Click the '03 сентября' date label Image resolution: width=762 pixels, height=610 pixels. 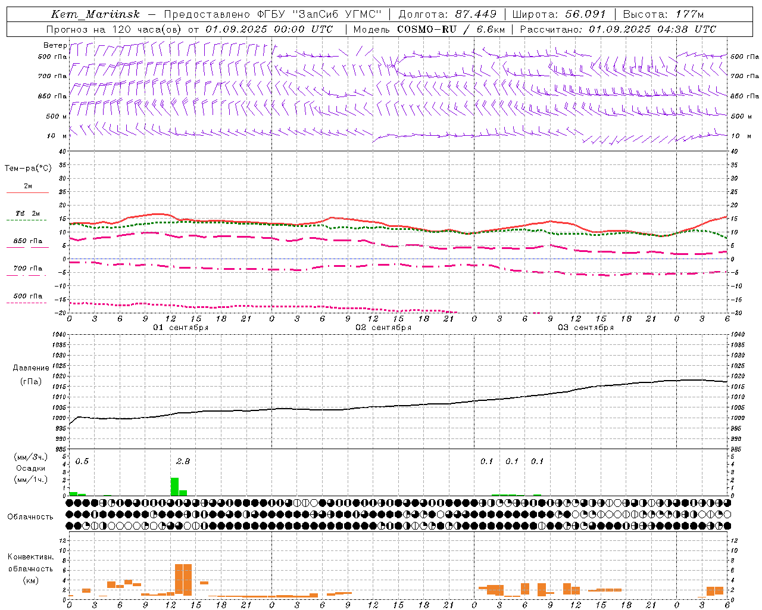tap(585, 328)
